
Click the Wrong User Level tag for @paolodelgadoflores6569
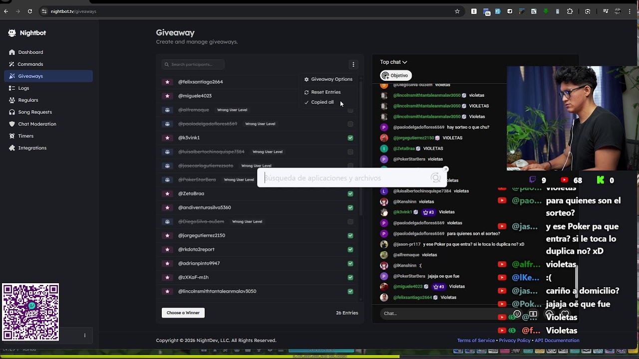click(x=260, y=124)
